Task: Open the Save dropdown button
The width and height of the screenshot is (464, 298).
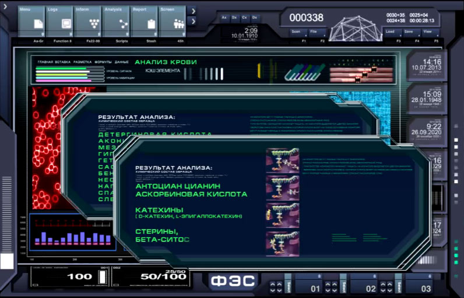Action: (412, 32)
